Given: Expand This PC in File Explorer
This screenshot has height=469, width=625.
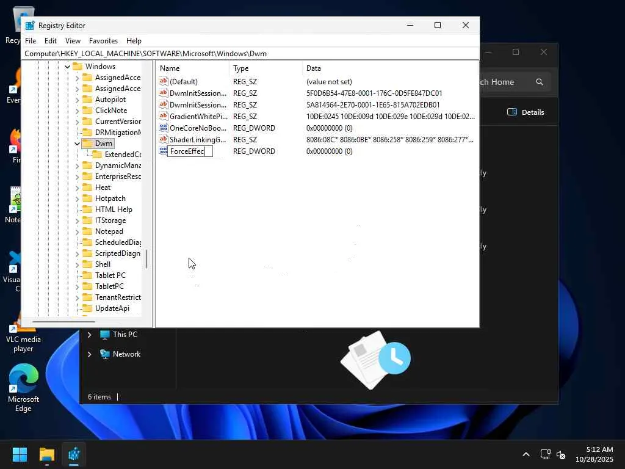Looking at the screenshot, I should [89, 335].
